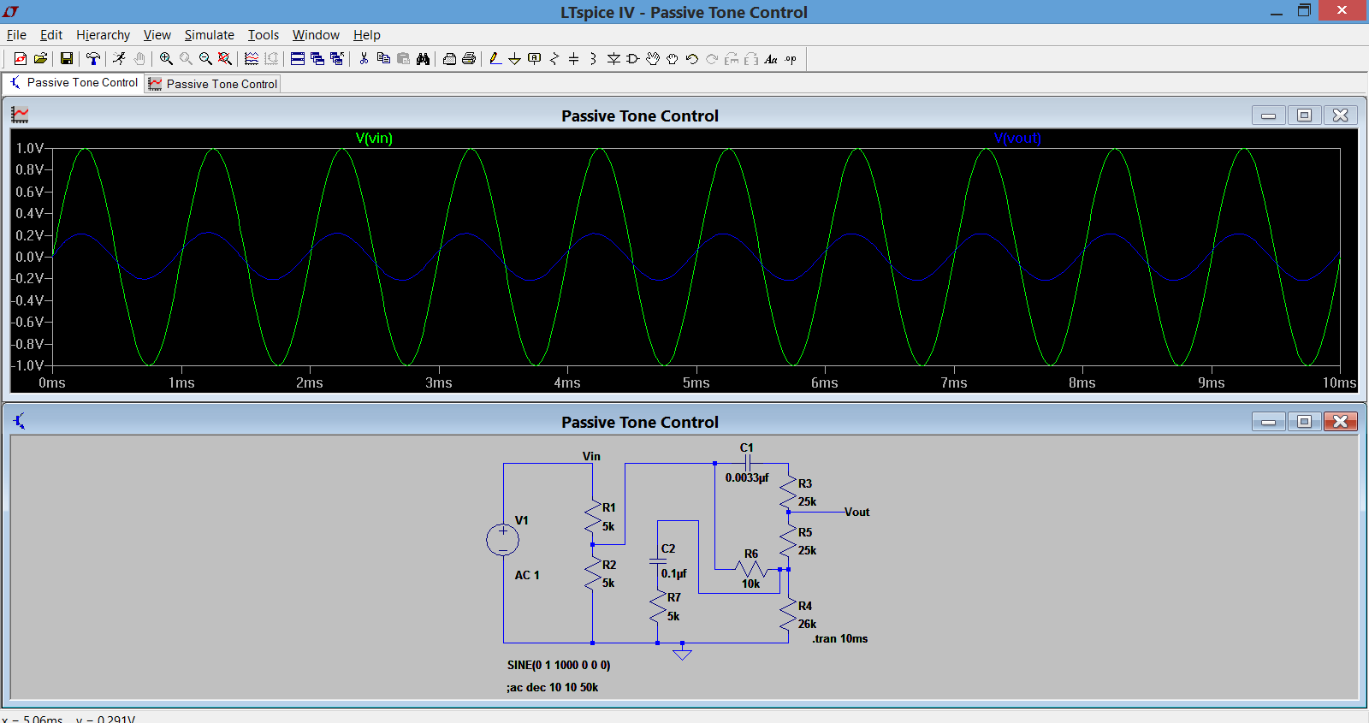The height and width of the screenshot is (723, 1369).
Task: Create a new schematic from toolbar
Action: tap(21, 58)
